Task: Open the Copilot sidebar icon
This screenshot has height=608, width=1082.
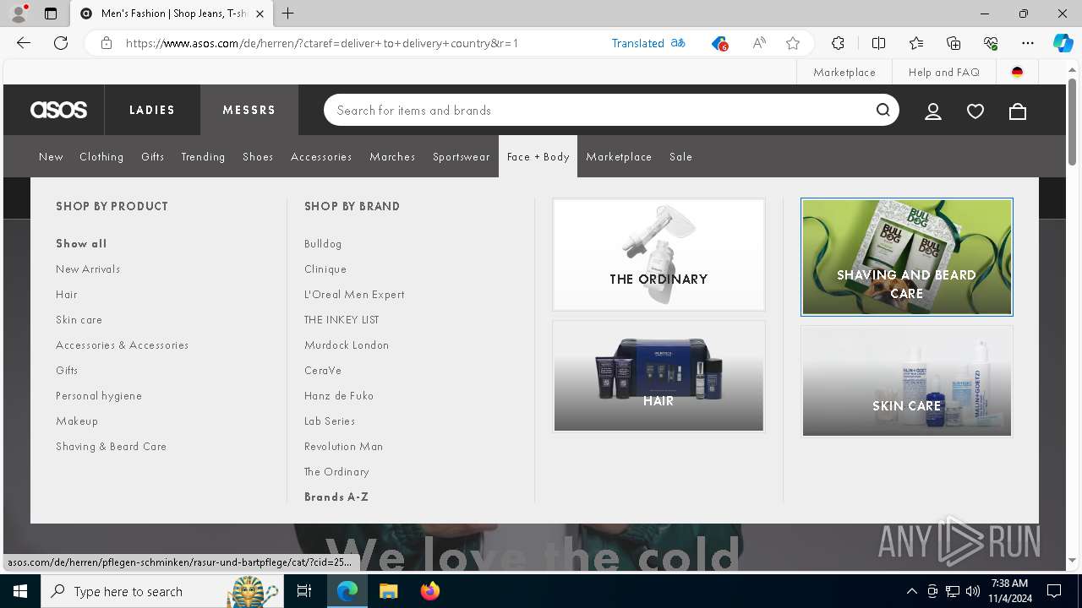Action: (1063, 43)
